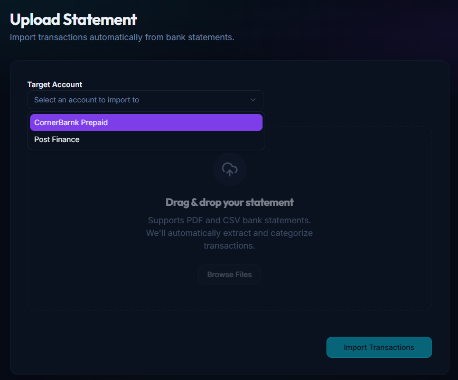Click the Upload Statement page heading
This screenshot has height=380, width=458.
click(73, 20)
